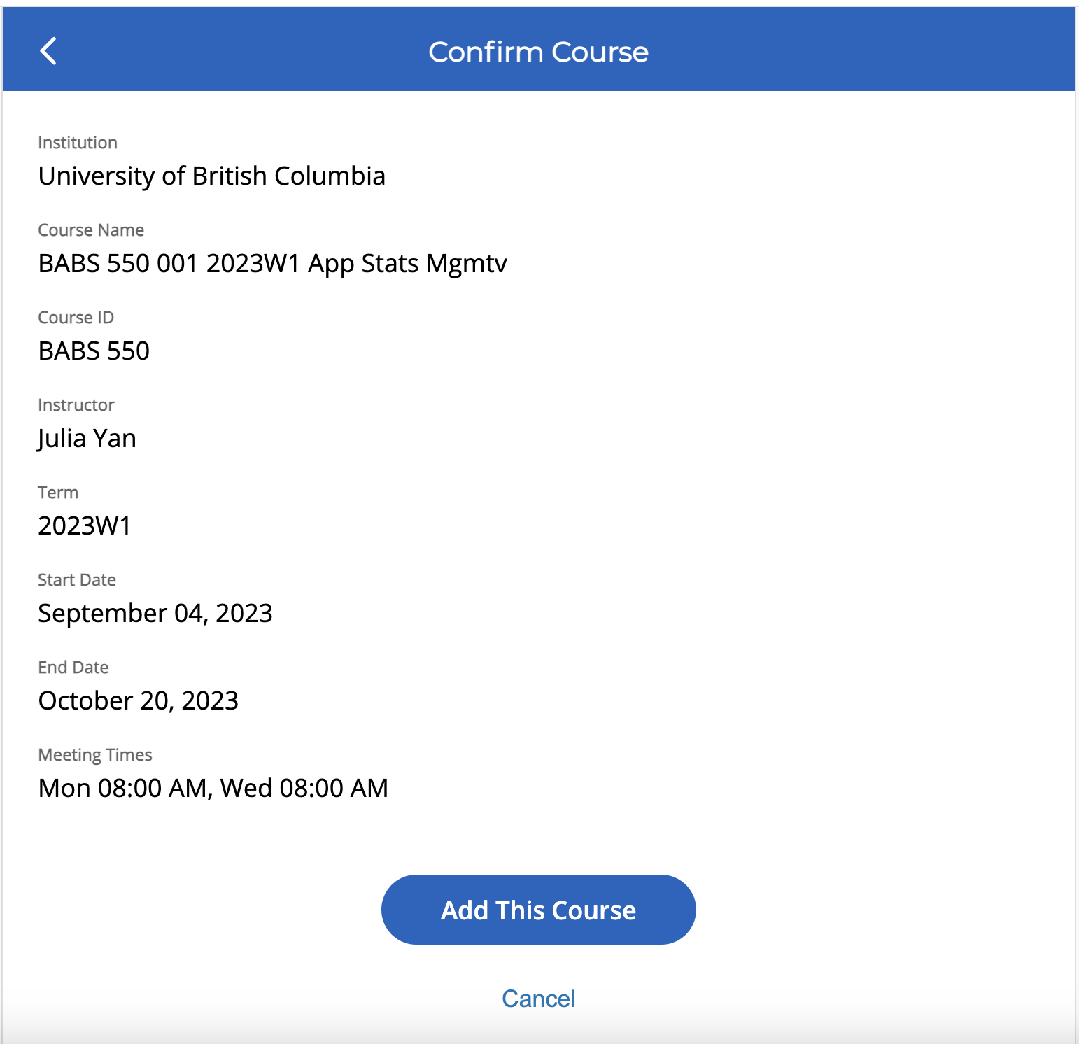Click the Instructor field label
The width and height of the screenshot is (1079, 1044).
pos(76,405)
